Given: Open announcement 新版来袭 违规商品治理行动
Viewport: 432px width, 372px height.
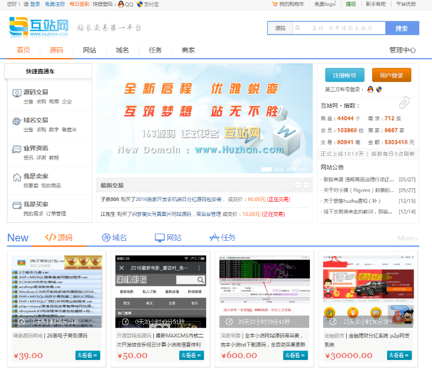Looking at the screenshot, I should click(x=358, y=180).
